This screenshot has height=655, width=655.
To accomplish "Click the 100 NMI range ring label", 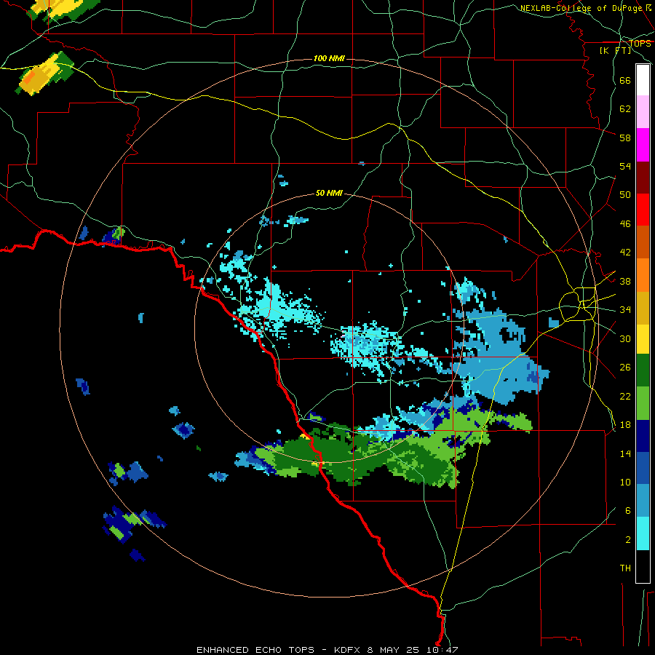I will tap(329, 58).
